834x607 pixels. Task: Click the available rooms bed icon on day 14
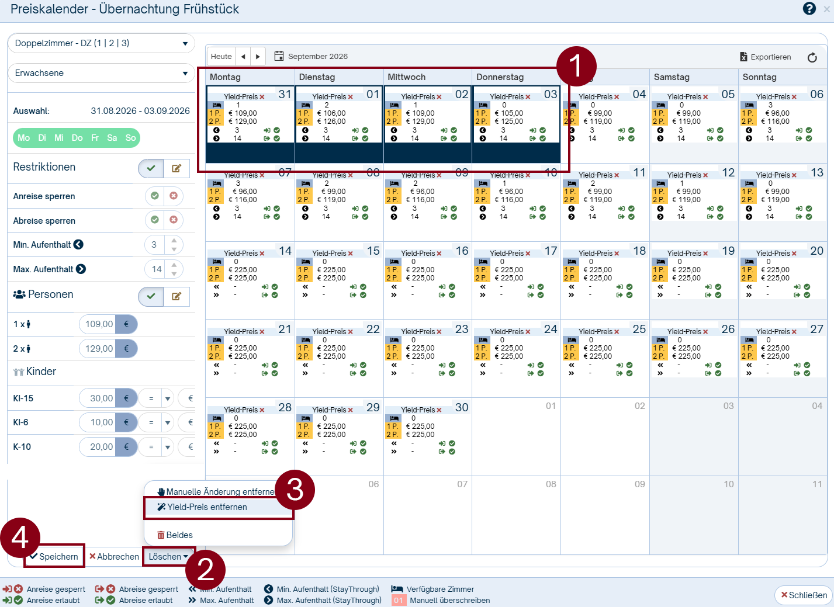point(216,262)
